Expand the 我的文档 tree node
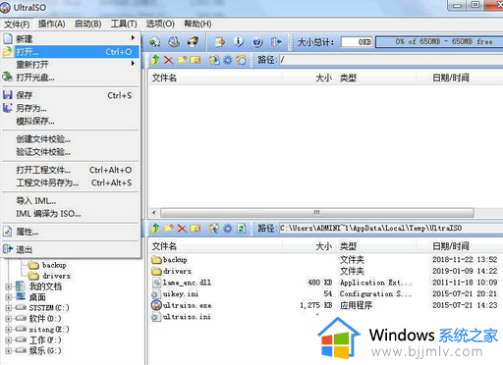 pyautogui.click(x=9, y=287)
